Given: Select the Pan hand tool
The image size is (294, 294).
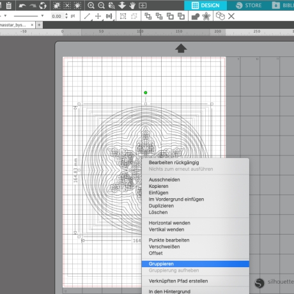Looking at the screenshot, I should tap(132, 6).
